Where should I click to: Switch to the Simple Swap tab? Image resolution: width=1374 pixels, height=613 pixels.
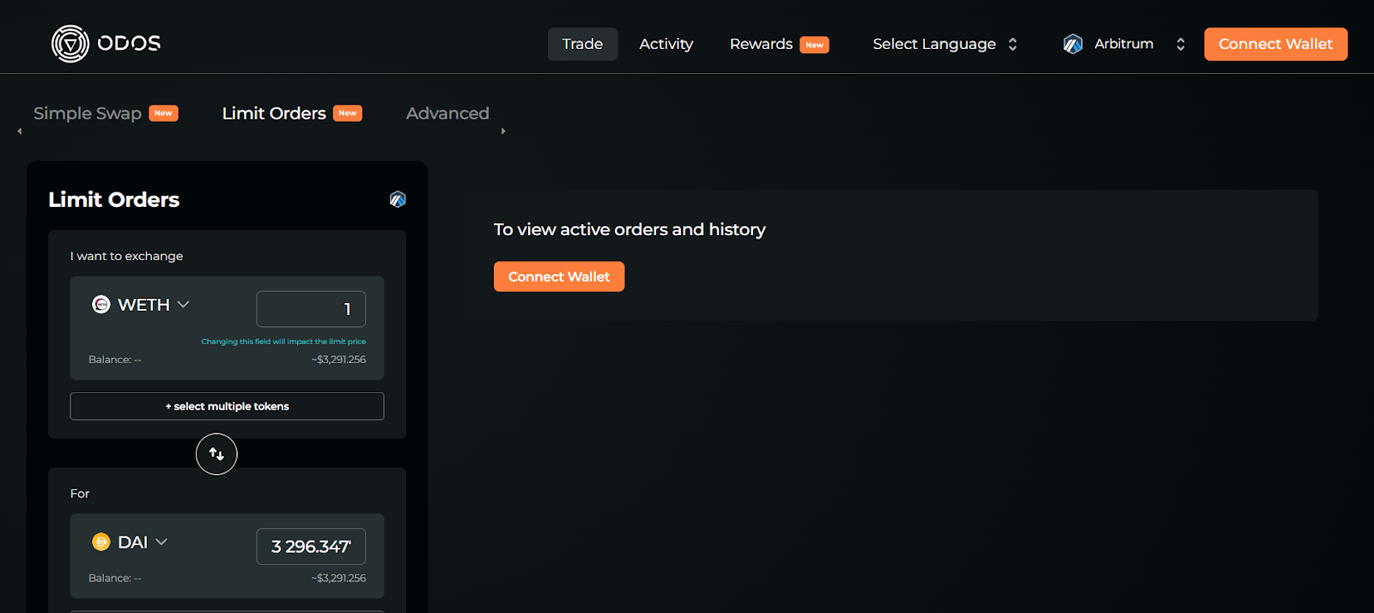88,113
